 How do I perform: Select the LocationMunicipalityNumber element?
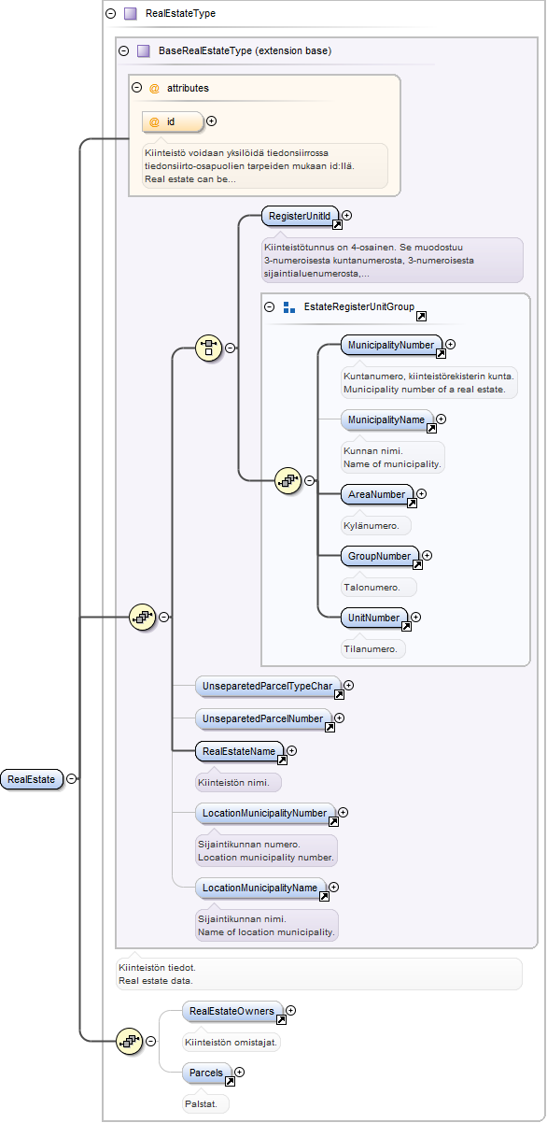[265, 814]
